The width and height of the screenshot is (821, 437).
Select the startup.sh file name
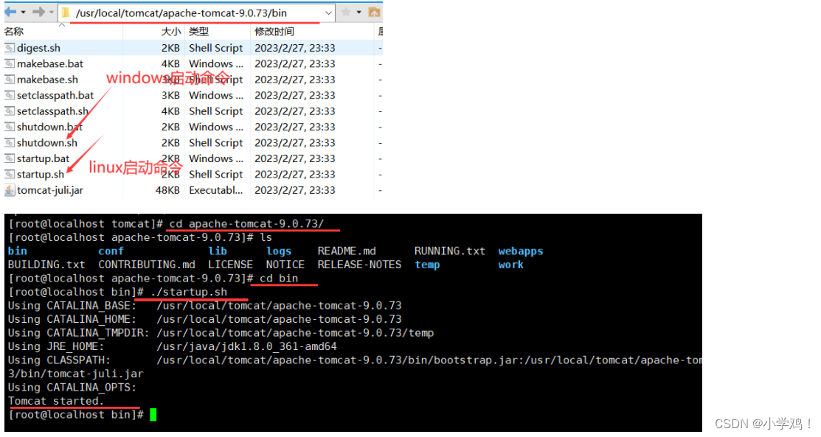coord(41,174)
